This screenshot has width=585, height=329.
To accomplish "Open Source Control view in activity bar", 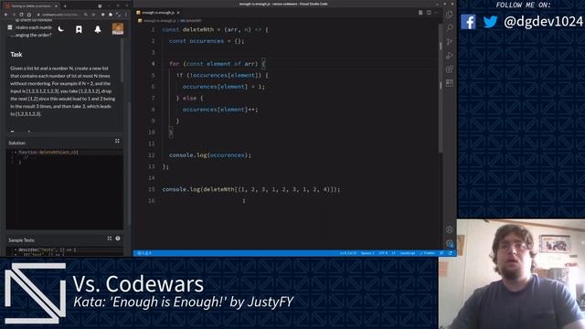I will (x=449, y=41).
